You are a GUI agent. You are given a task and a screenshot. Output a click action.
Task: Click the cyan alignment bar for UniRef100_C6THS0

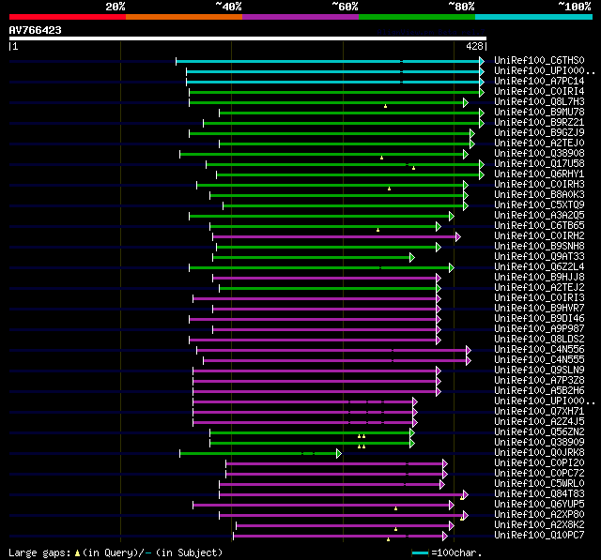click(x=328, y=61)
